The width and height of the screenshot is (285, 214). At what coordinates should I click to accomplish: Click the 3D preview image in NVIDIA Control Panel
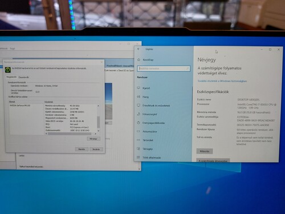click(108, 101)
